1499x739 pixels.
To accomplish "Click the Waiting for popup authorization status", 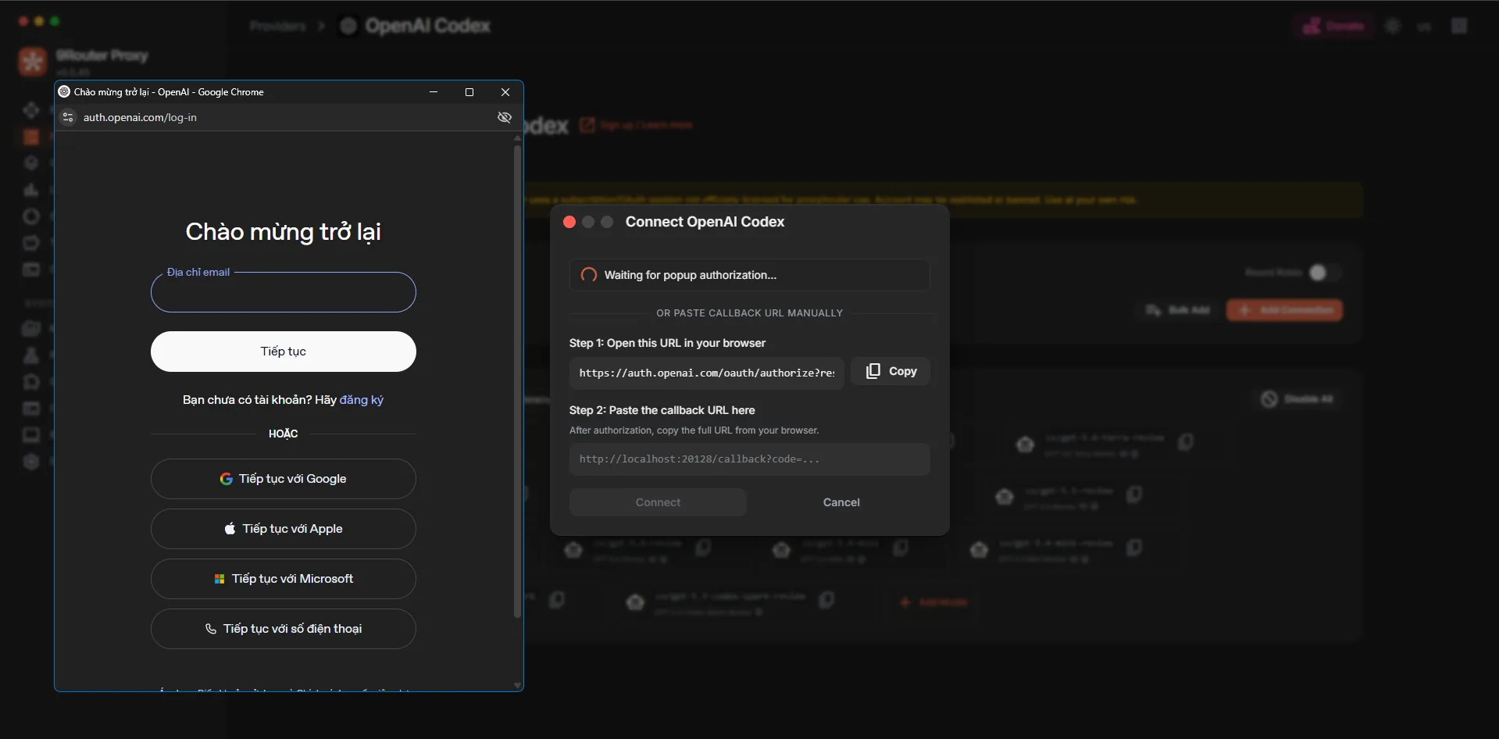I will click(750, 275).
